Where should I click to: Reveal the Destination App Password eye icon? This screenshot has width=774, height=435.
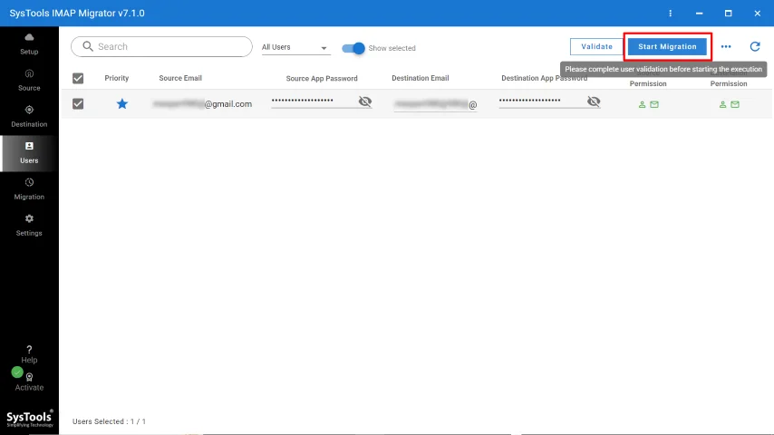594,101
